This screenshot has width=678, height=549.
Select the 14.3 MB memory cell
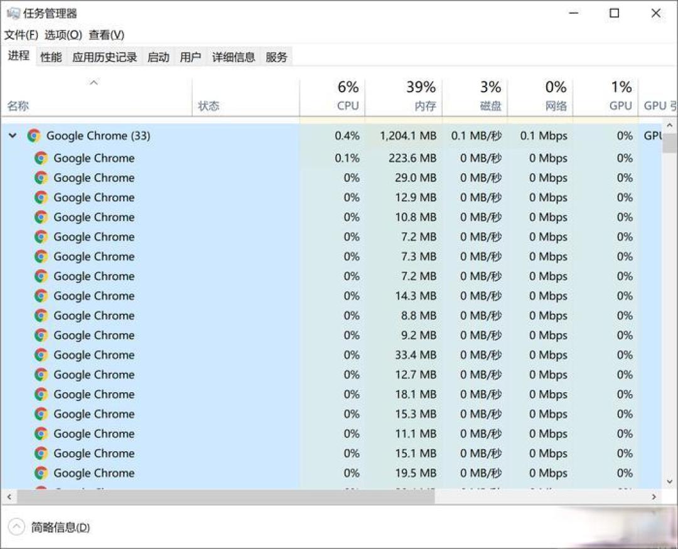416,296
